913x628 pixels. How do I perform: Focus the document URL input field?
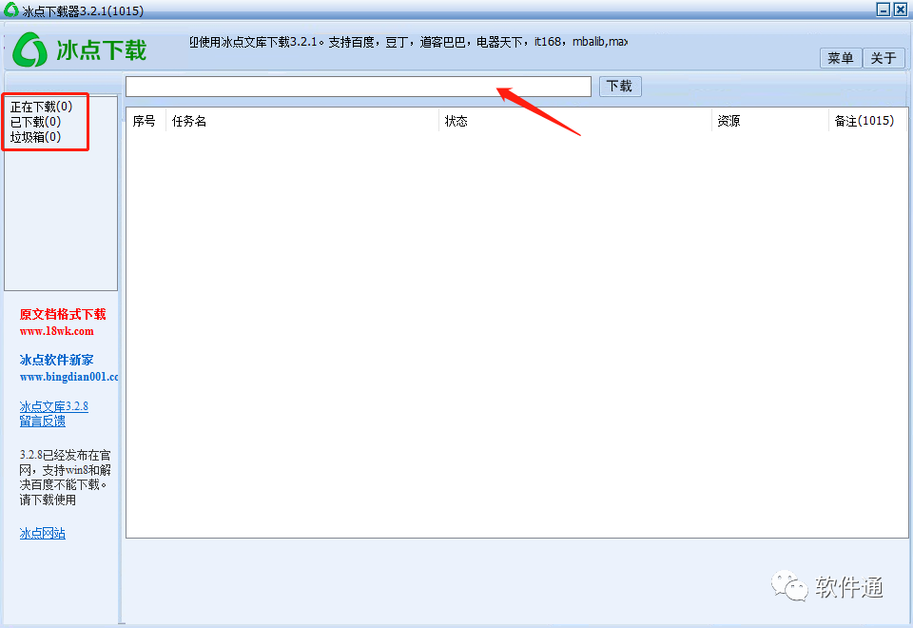[359, 87]
